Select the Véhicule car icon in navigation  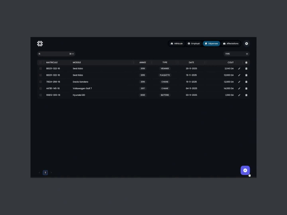(172, 43)
